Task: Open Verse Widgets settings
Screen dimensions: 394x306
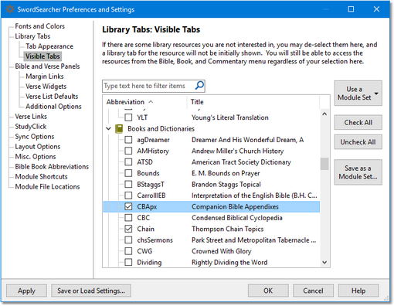Action: tap(46, 87)
